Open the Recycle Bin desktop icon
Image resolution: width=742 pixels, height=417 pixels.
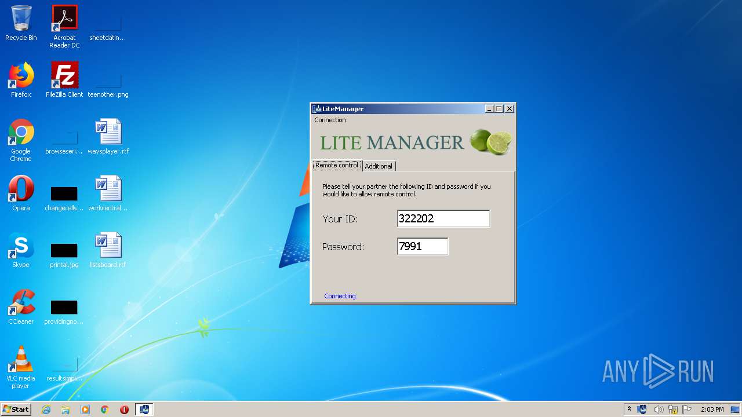tap(21, 23)
